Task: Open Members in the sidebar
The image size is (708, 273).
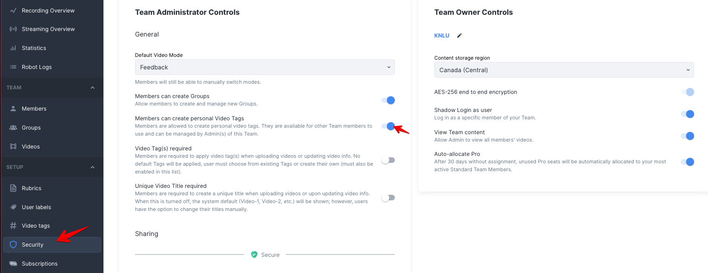Action: tap(34, 109)
